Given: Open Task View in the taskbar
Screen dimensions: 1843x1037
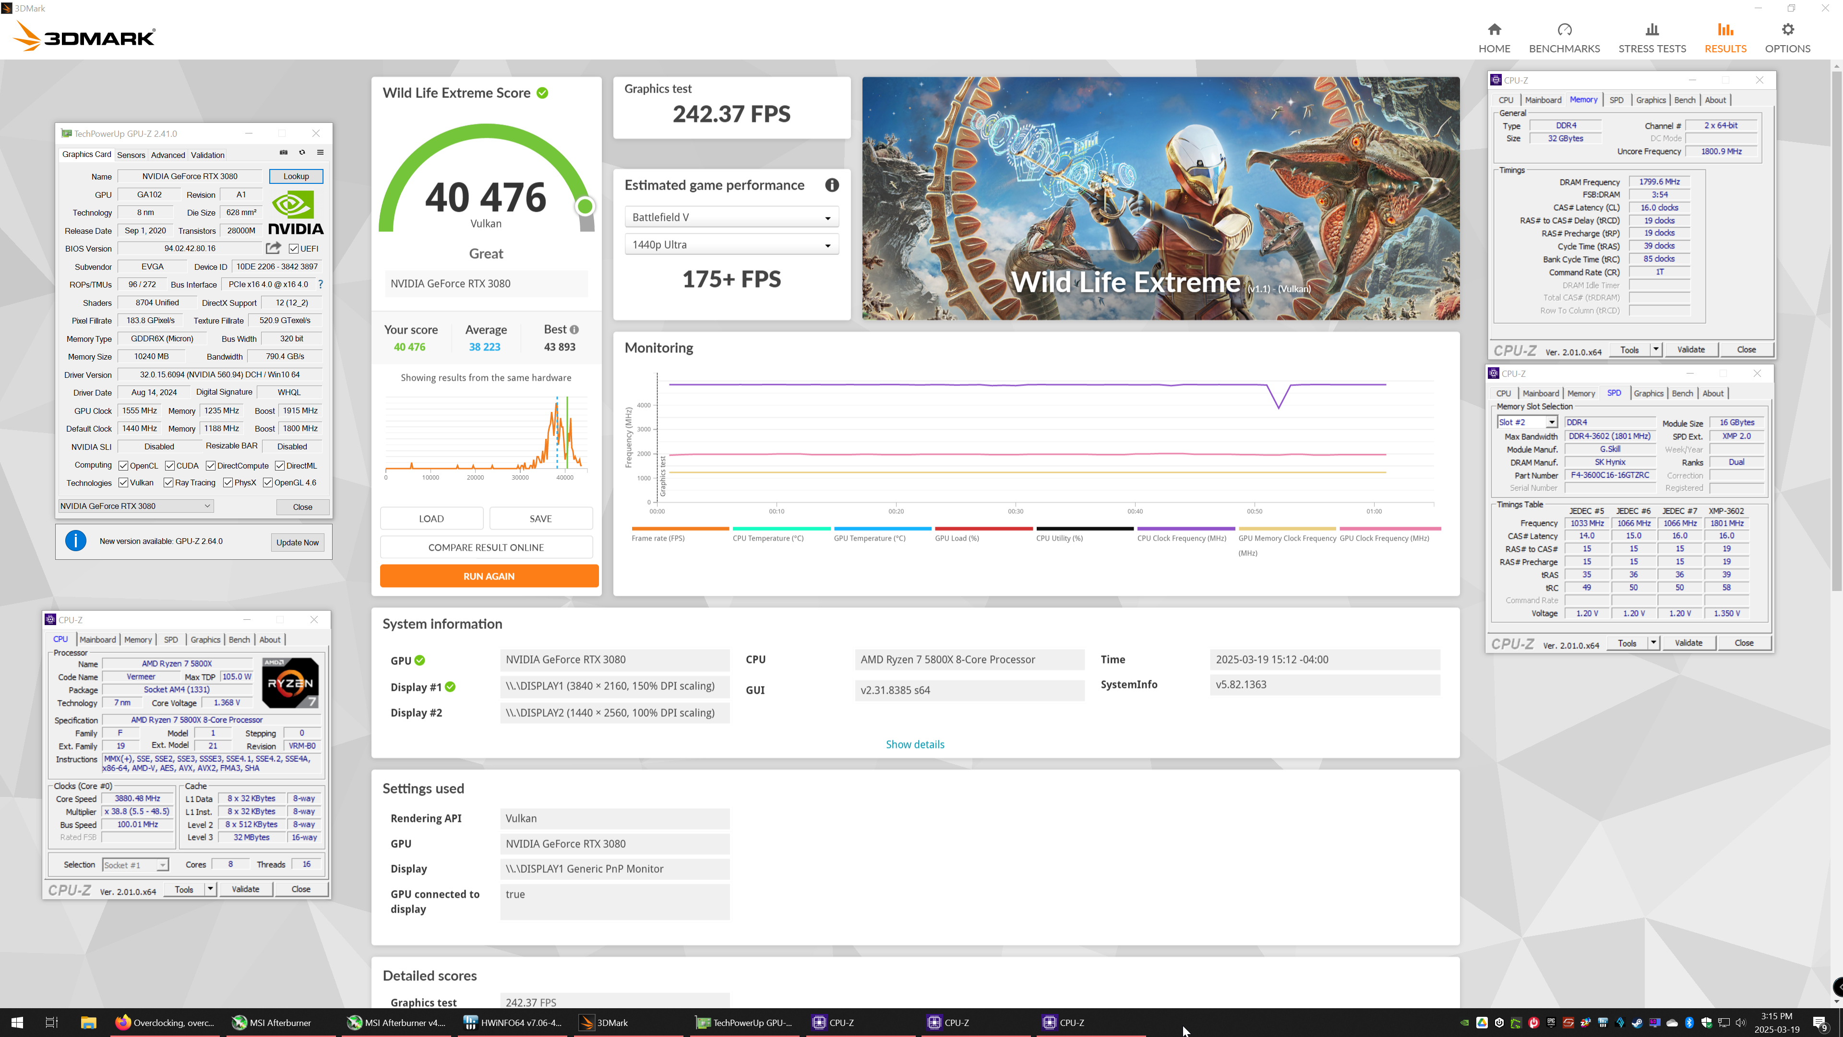Looking at the screenshot, I should point(51,1023).
